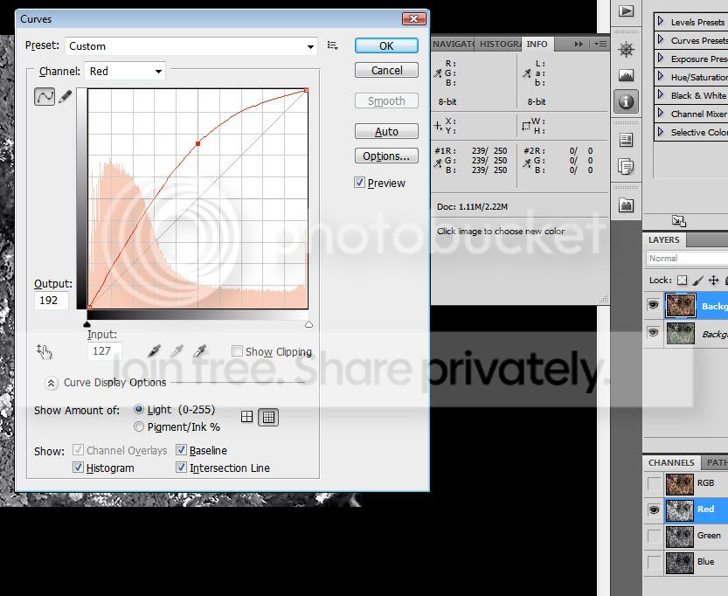Switch to the detailed 10x10 grid icon
This screenshot has width=728, height=596.
(x=269, y=418)
